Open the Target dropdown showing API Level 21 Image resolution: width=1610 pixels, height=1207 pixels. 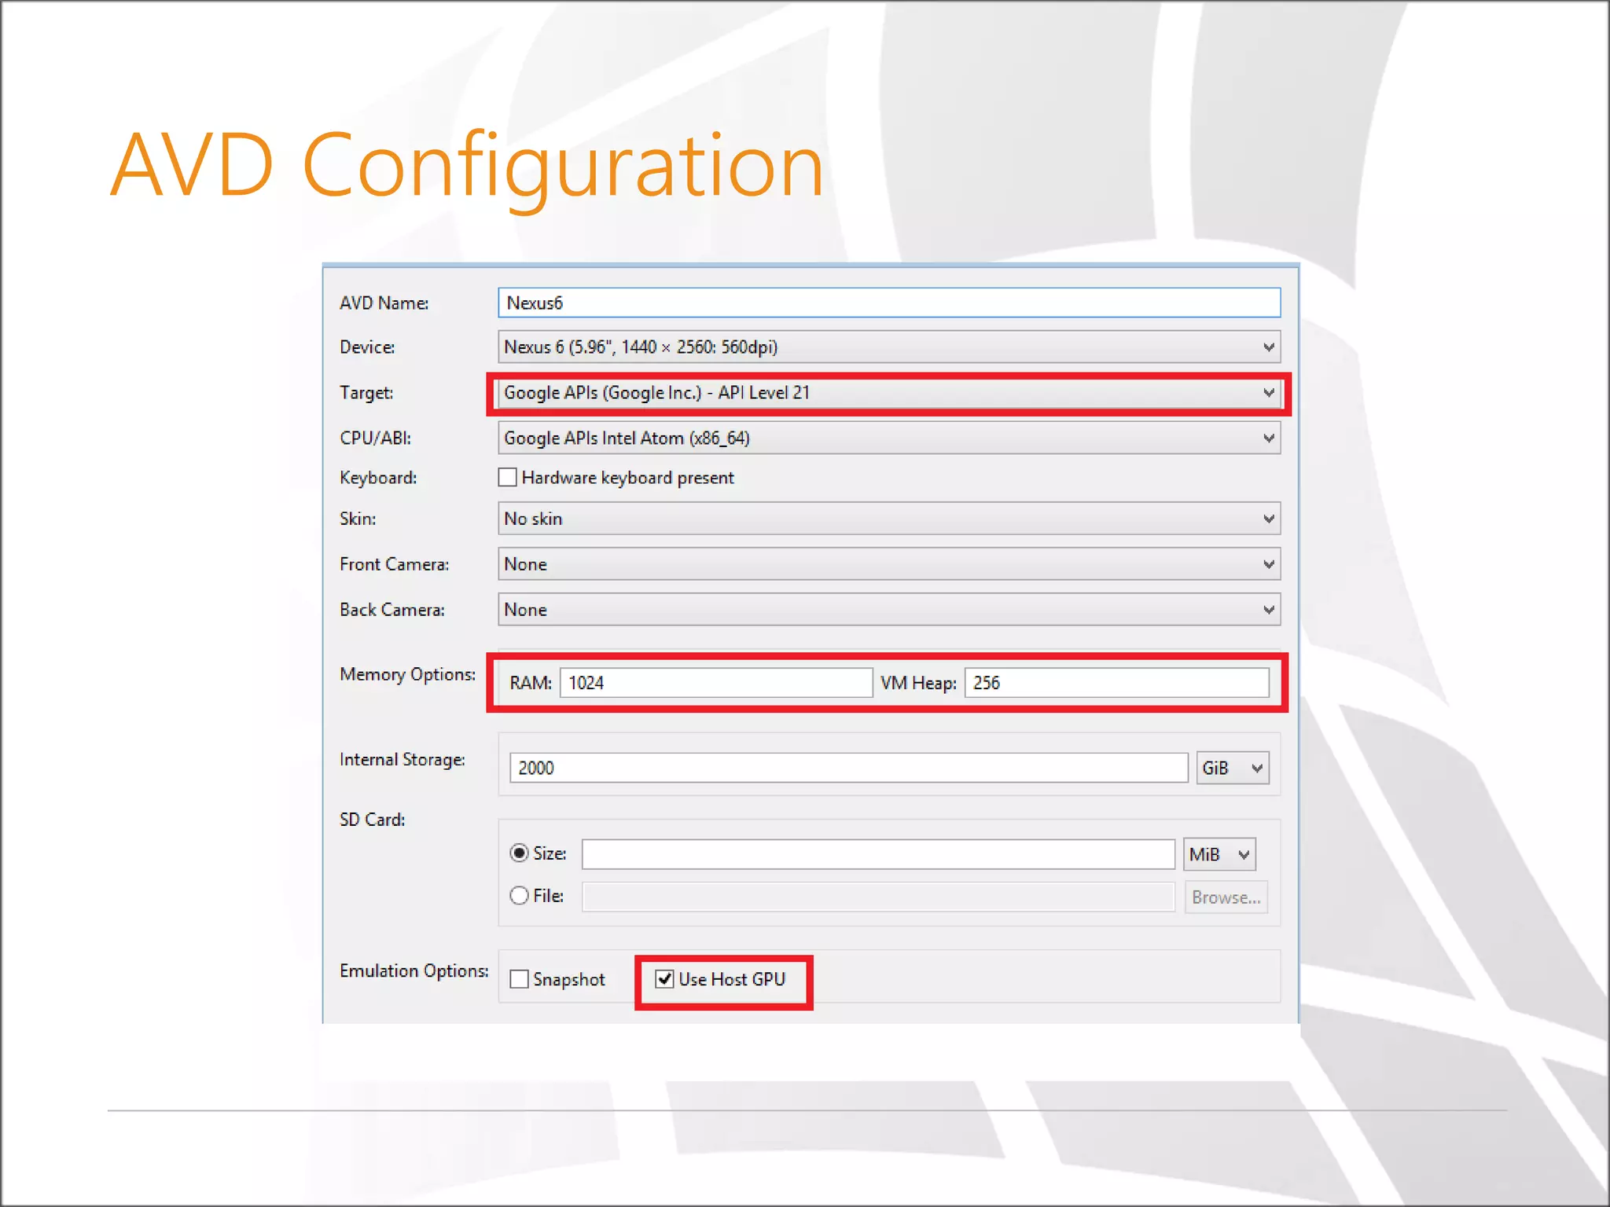[x=889, y=393]
